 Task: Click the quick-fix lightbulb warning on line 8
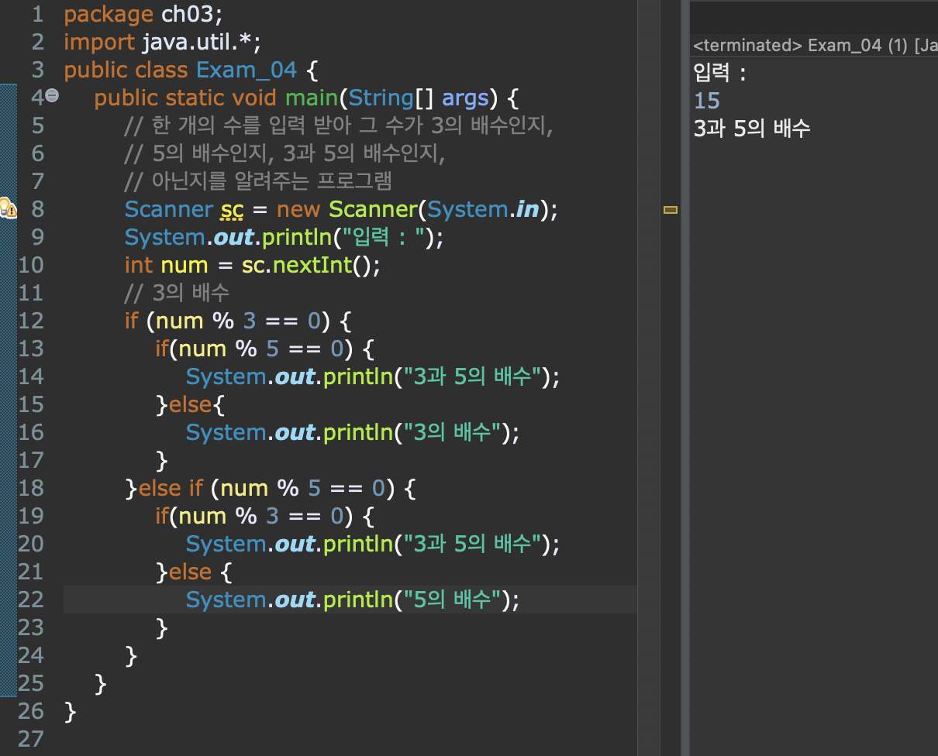pyautogui.click(x=7, y=208)
